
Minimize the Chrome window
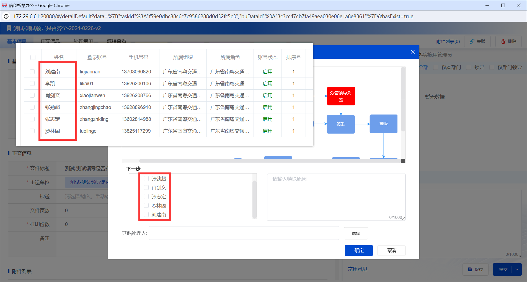point(487,5)
